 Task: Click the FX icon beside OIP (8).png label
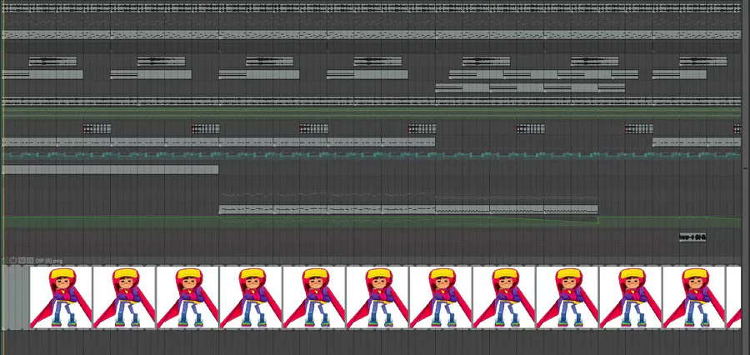(x=30, y=260)
